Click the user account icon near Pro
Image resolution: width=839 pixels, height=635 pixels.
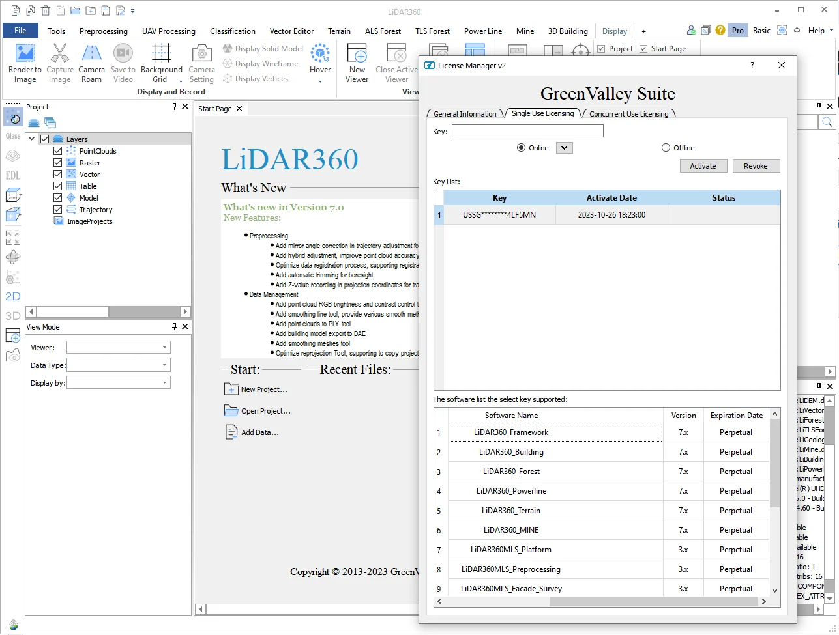coord(692,30)
